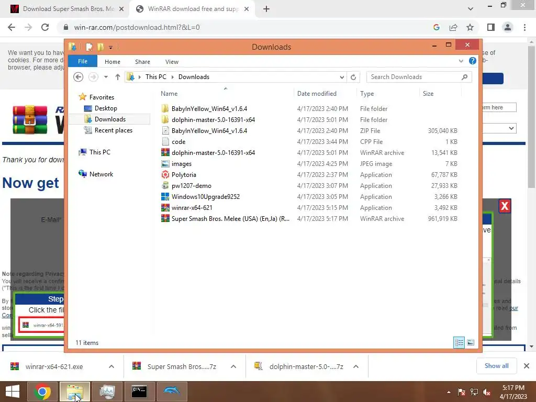Click Explorer back navigation arrow
The width and height of the screenshot is (536, 402).
point(79,77)
